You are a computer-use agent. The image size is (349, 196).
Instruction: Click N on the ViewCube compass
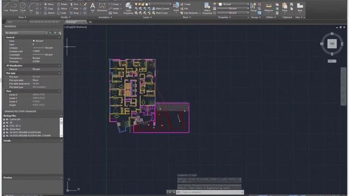pos(332,34)
